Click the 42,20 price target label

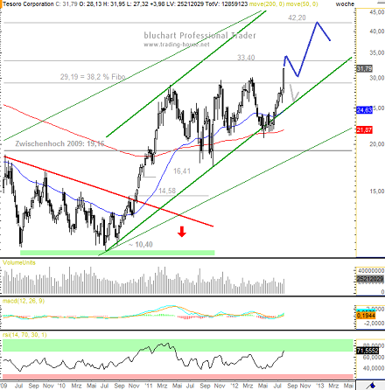pyautogui.click(x=297, y=17)
